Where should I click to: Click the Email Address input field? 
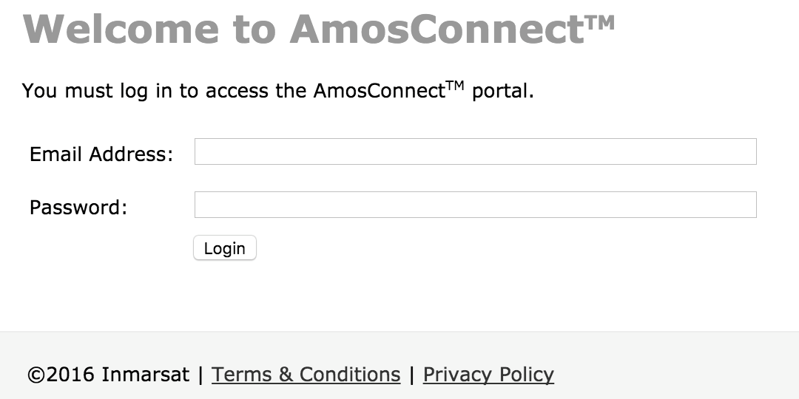click(475, 151)
